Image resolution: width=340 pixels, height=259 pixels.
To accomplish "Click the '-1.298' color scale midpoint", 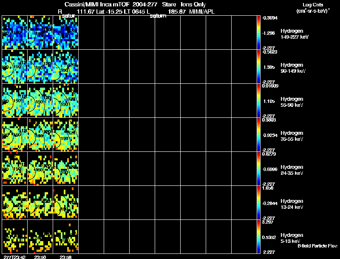I will [269, 33].
